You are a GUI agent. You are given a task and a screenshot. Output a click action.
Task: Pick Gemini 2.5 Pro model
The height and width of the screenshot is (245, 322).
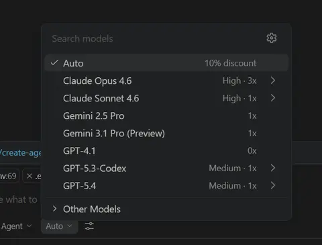click(166, 115)
